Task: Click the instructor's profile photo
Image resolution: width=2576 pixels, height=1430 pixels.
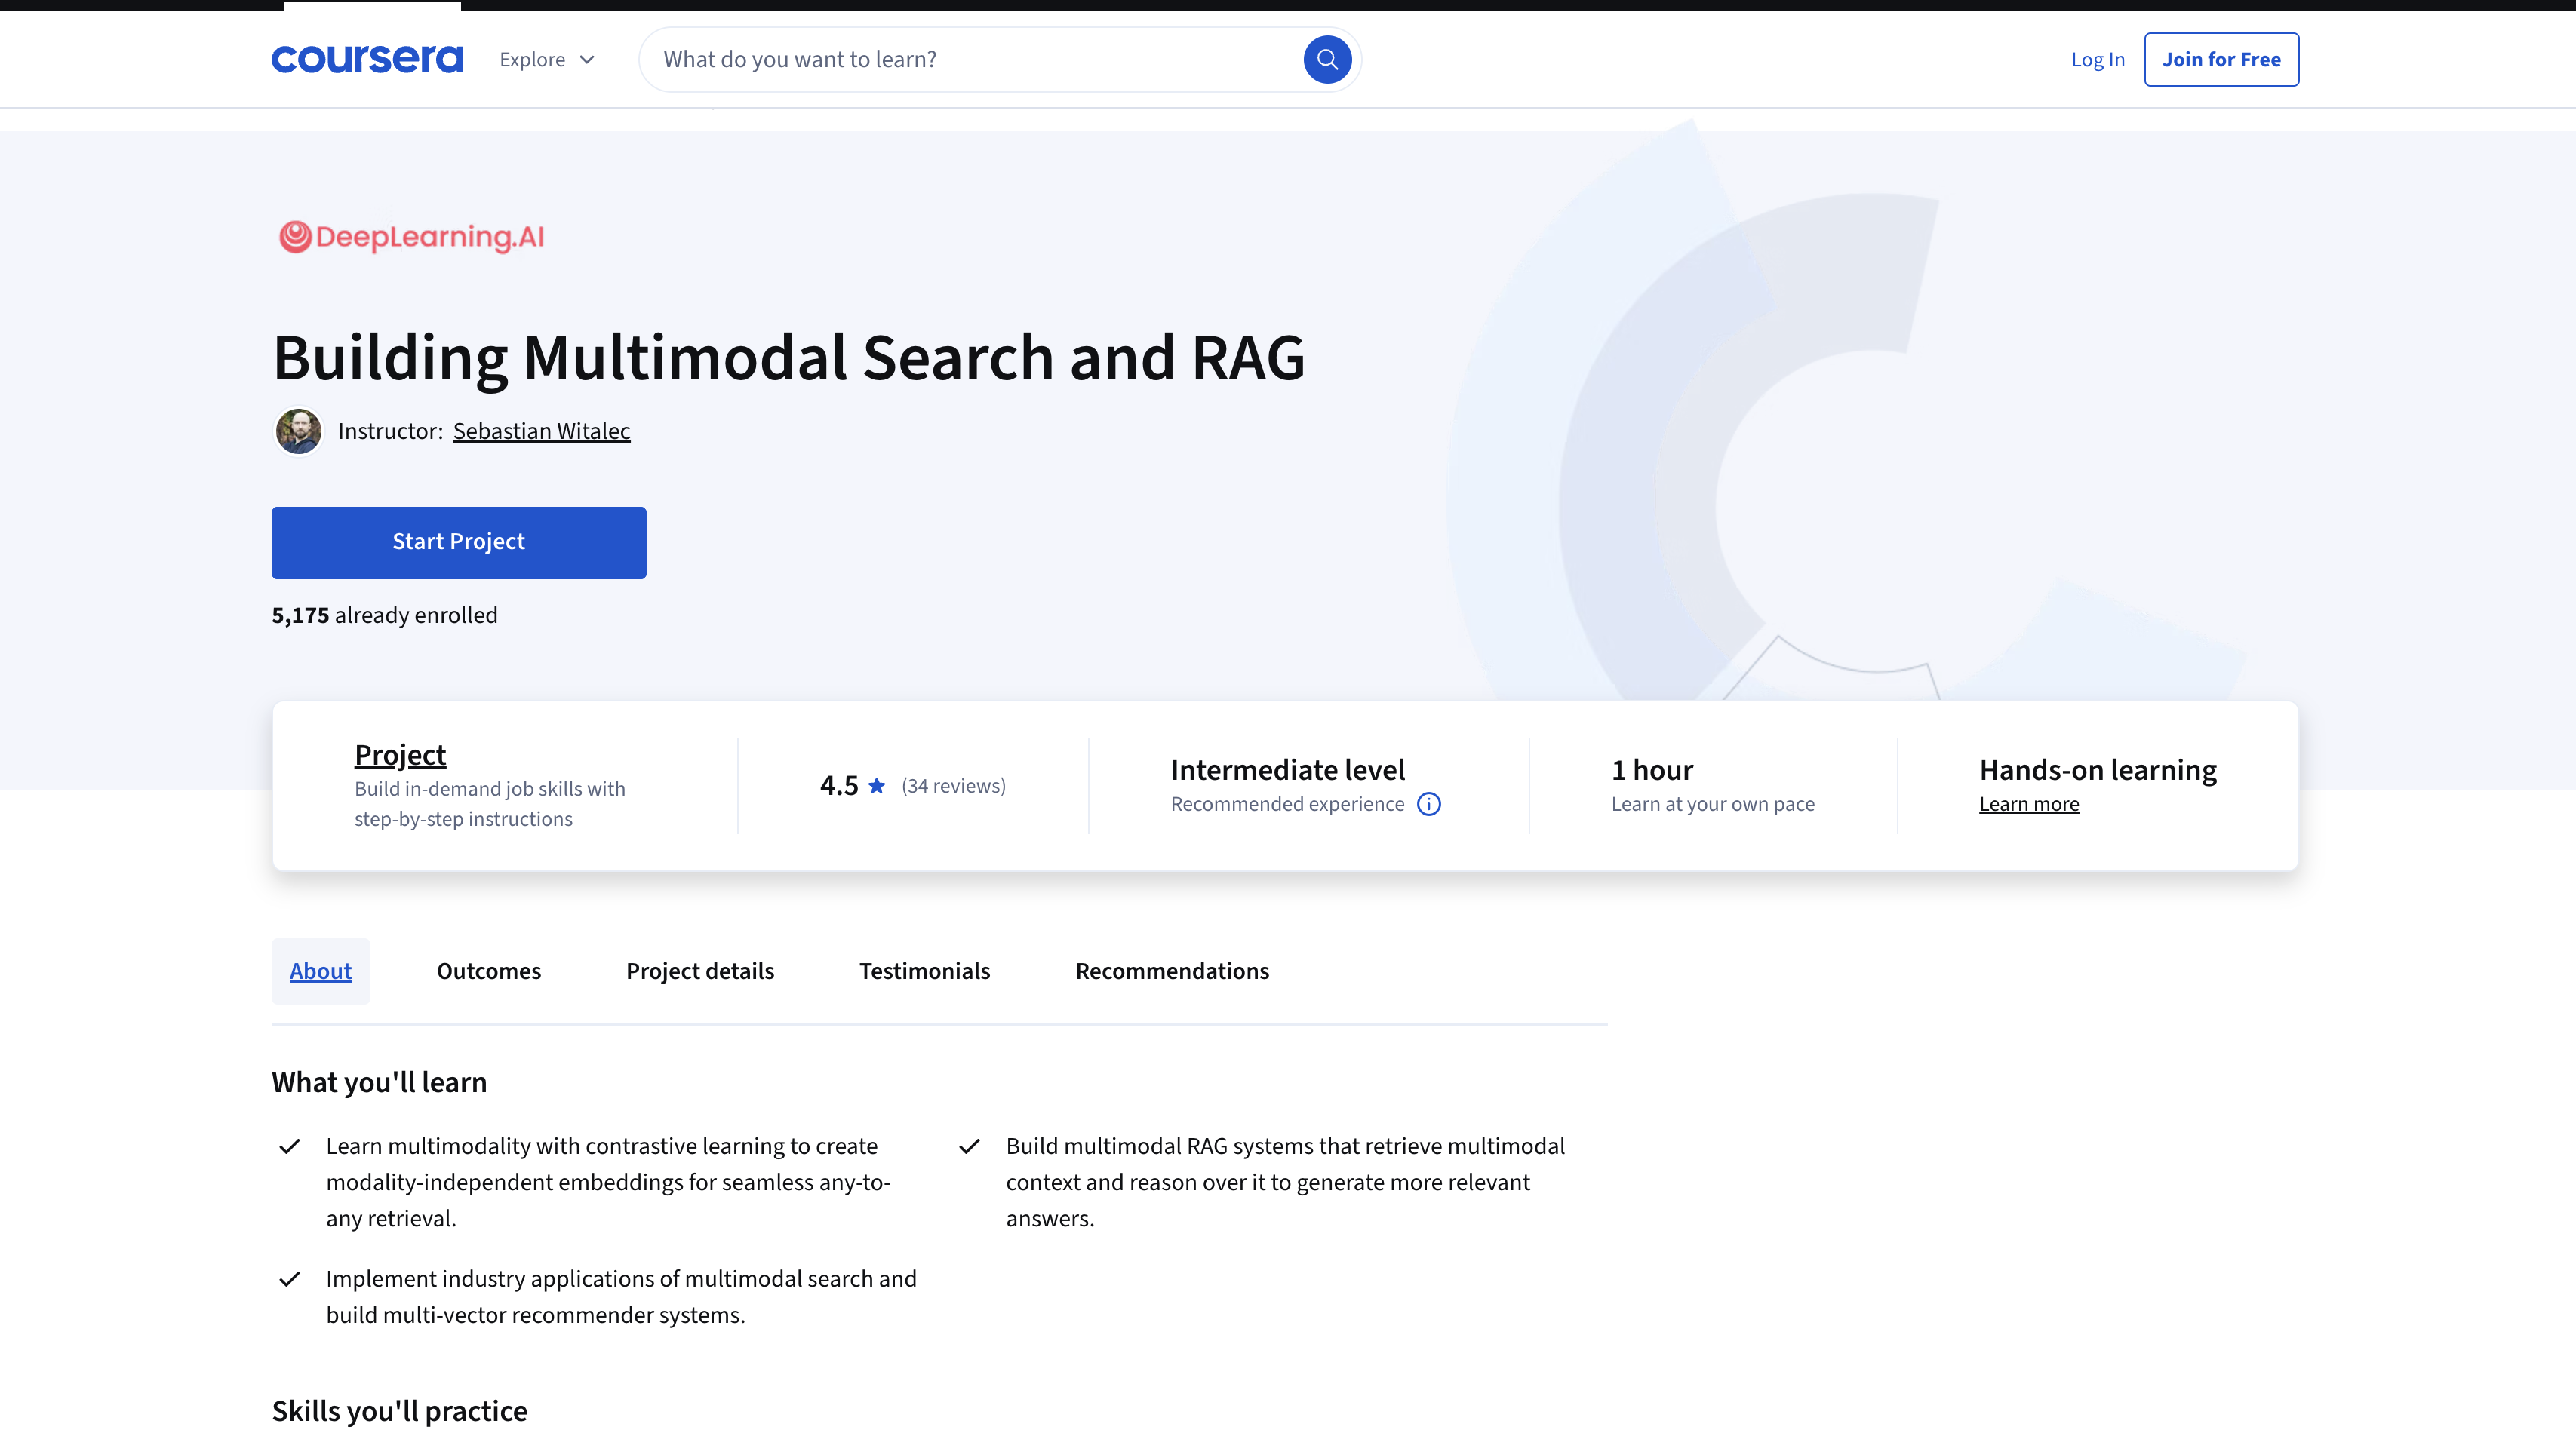Action: click(x=298, y=431)
